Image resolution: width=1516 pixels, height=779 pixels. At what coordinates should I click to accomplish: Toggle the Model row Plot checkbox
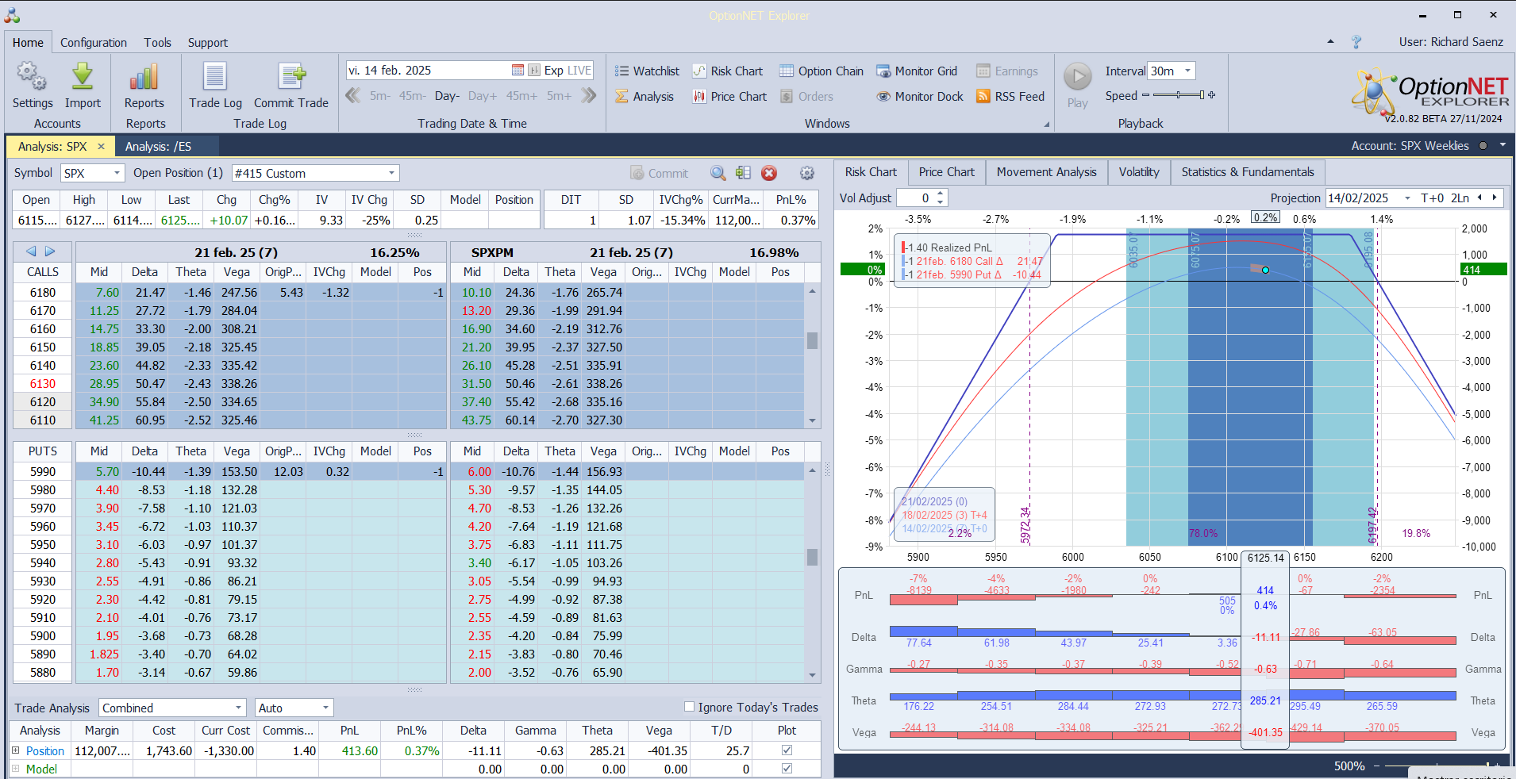(x=787, y=769)
